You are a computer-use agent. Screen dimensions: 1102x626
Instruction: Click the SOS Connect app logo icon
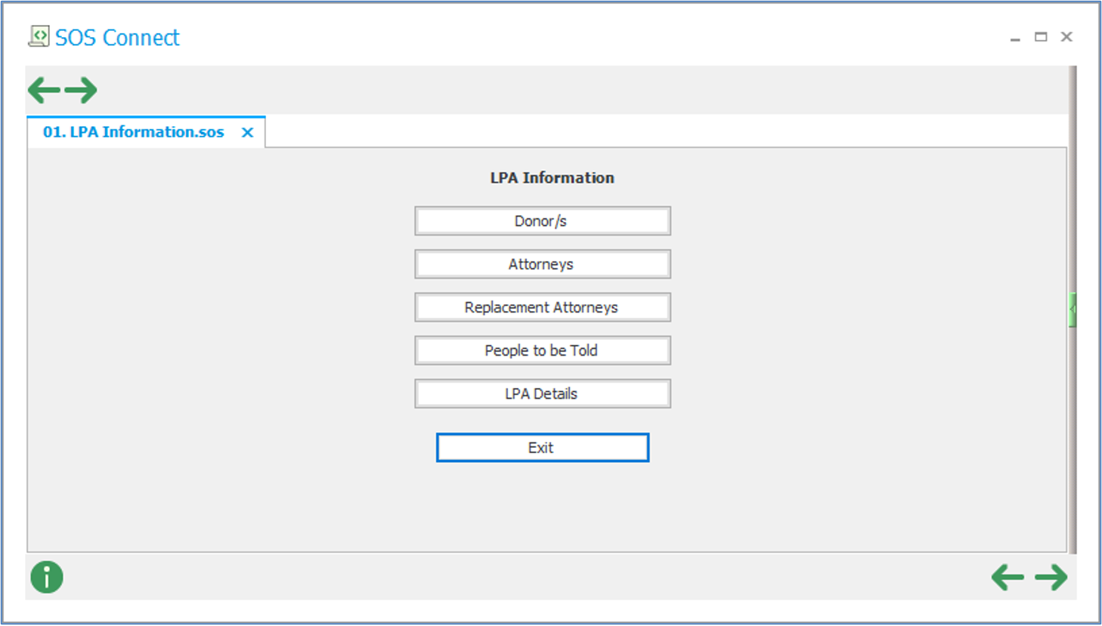[x=39, y=36]
